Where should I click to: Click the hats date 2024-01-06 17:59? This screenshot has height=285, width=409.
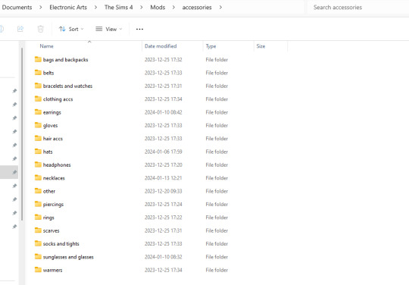[x=164, y=152]
